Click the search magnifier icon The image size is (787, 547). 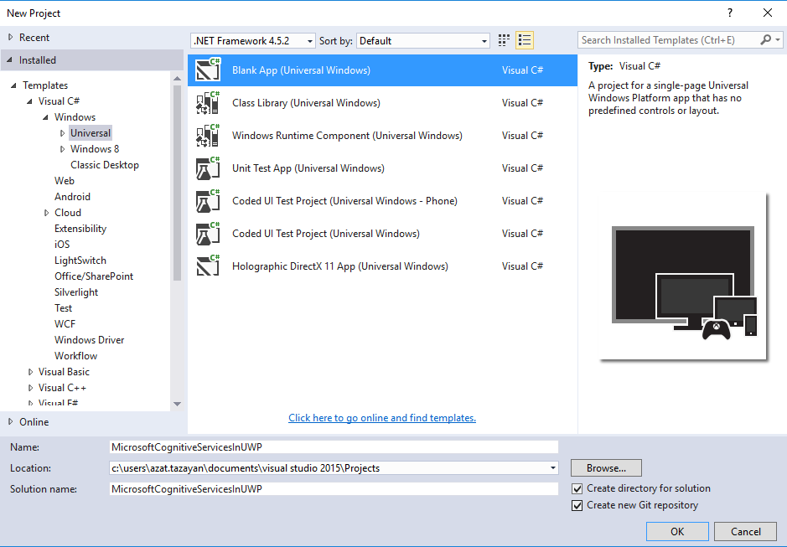pos(766,39)
